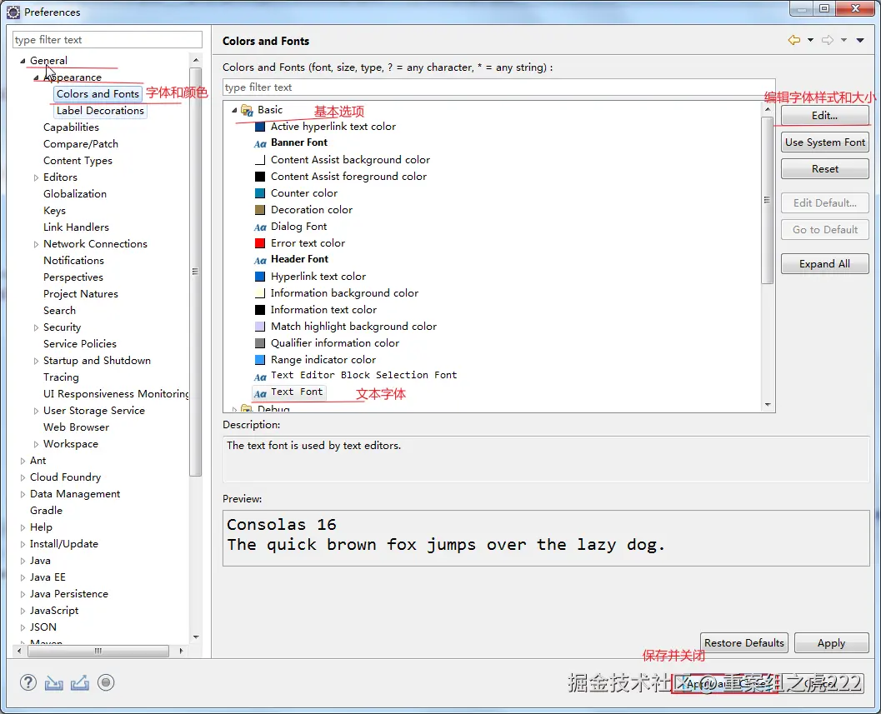Screen dimensions: 881x714
Task: Click the Header Font Aa icon
Action: [260, 260]
